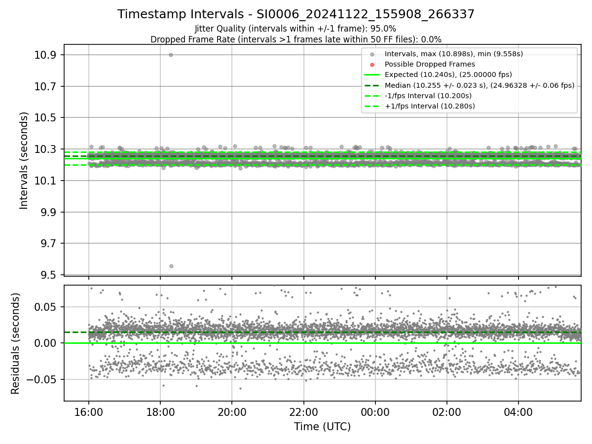Click the +1/fps Interval (10.280s) legend entry
The width and height of the screenshot is (592, 444).
[x=430, y=106]
